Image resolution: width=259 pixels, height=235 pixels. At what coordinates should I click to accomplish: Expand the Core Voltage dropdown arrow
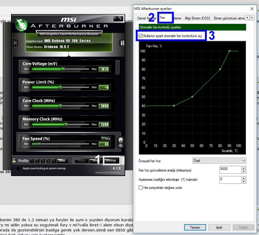pos(117,68)
